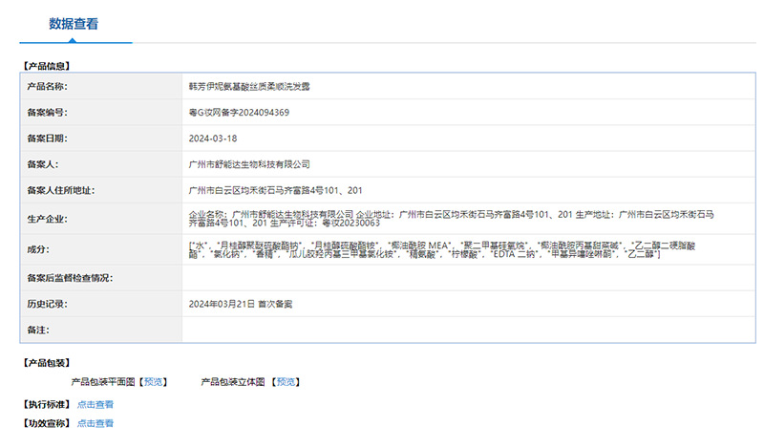Click the 生产企业 details text
The height and width of the screenshot is (448, 764).
click(x=451, y=219)
